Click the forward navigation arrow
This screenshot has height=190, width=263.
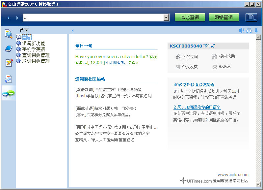click(x=17, y=18)
